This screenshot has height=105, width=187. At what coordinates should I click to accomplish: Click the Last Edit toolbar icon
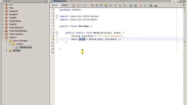(74, 5)
